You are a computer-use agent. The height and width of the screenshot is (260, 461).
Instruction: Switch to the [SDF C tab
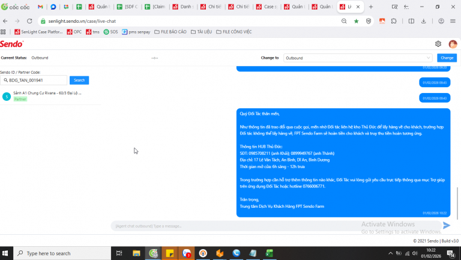(x=128, y=7)
